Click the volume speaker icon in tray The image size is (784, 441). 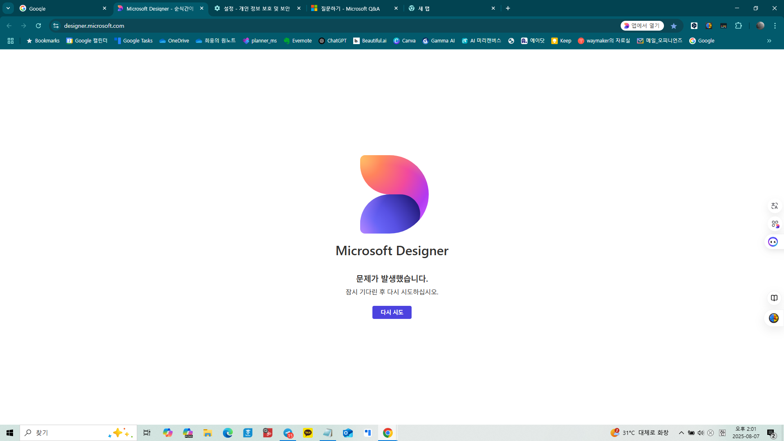click(701, 433)
